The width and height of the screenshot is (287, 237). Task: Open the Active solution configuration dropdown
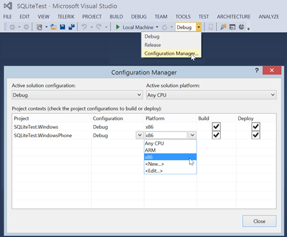77,95
